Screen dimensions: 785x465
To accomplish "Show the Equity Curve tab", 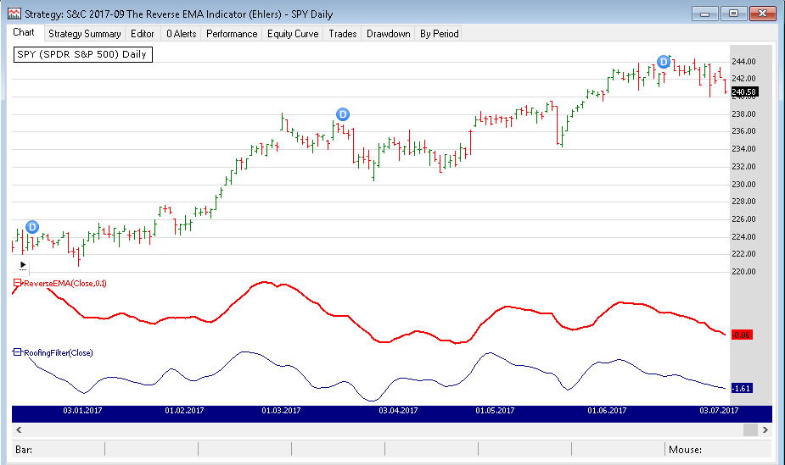I will click(x=293, y=34).
